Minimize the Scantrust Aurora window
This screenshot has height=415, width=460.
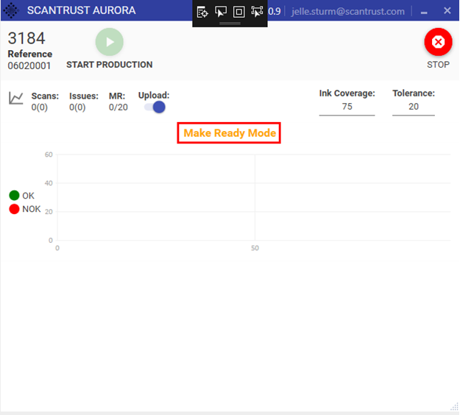click(x=424, y=13)
